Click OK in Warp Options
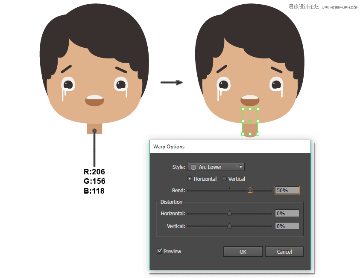363x278 pixels. (x=243, y=252)
